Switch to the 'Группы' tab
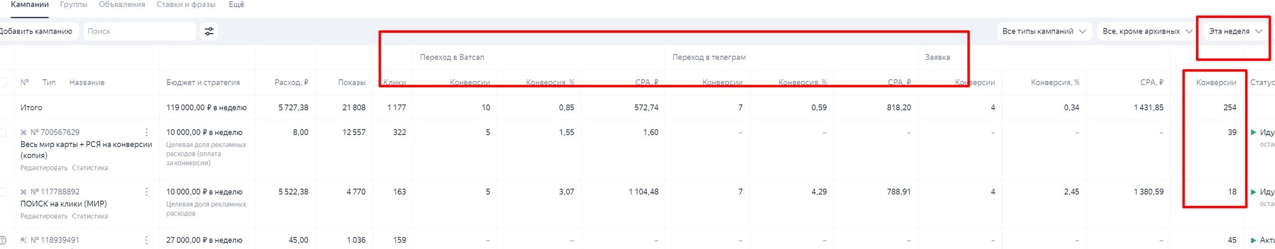This screenshot has width=1275, height=249. pyautogui.click(x=73, y=5)
